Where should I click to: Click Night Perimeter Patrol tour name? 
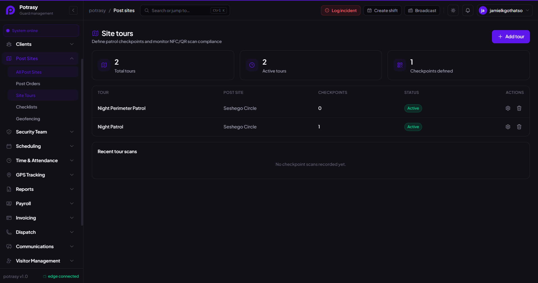click(122, 108)
